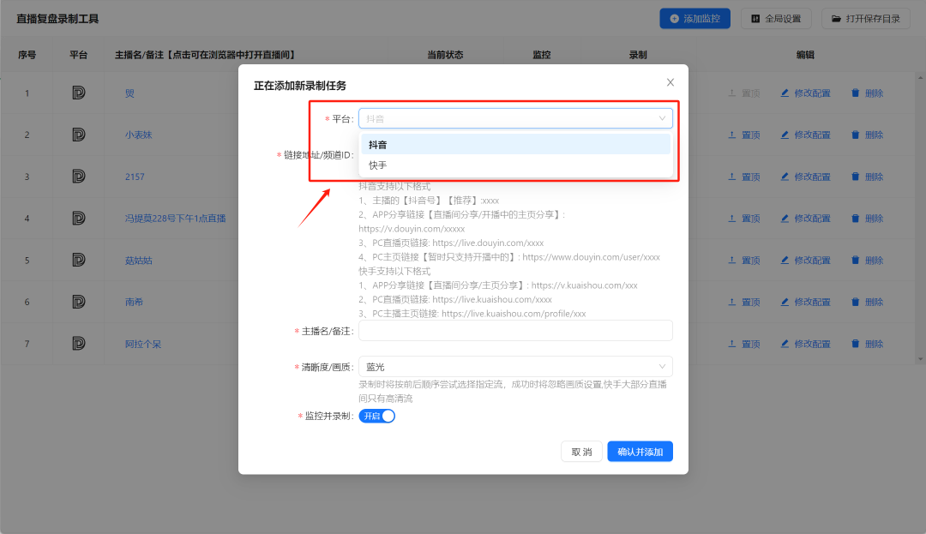Viewport: 926px width, 534px height.
Task: Pin 冯提莫 row to top with 置顶
Action: coord(744,219)
